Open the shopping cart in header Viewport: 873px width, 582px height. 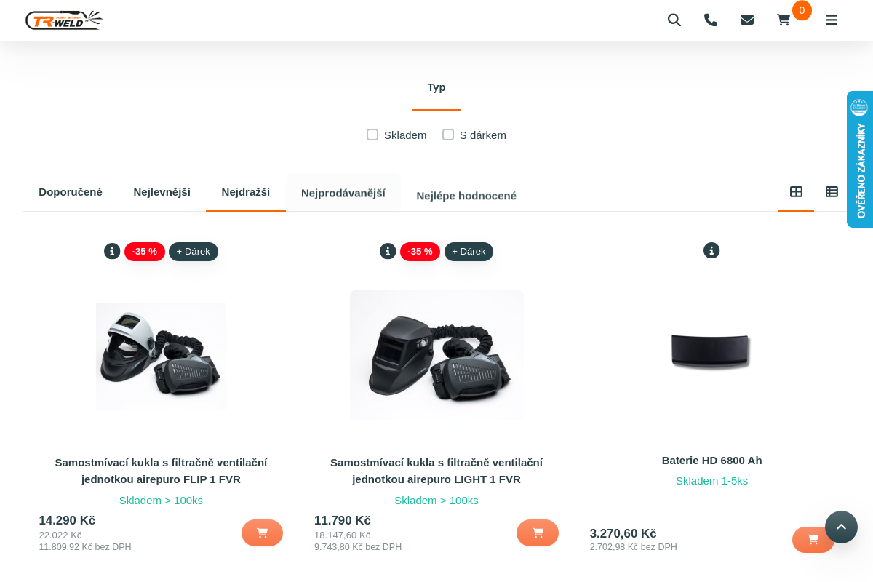coord(784,20)
